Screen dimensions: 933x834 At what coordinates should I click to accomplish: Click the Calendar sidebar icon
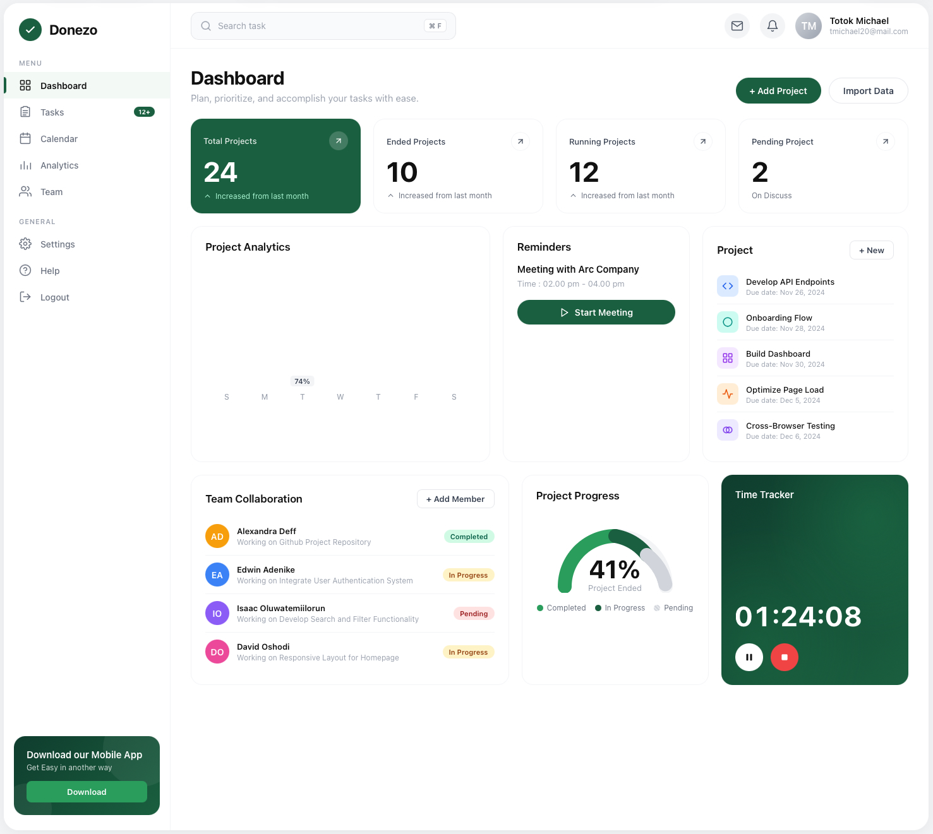point(25,138)
